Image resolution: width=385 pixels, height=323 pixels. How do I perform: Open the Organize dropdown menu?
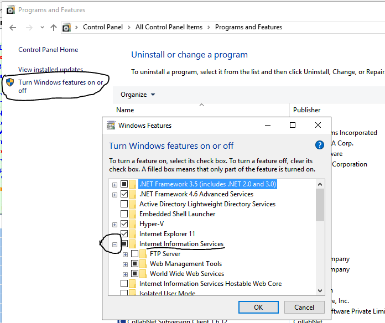pos(138,95)
